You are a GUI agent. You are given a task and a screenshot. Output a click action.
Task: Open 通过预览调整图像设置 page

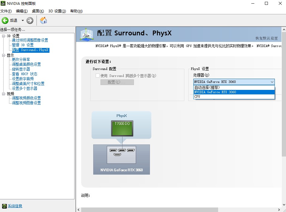30,40
